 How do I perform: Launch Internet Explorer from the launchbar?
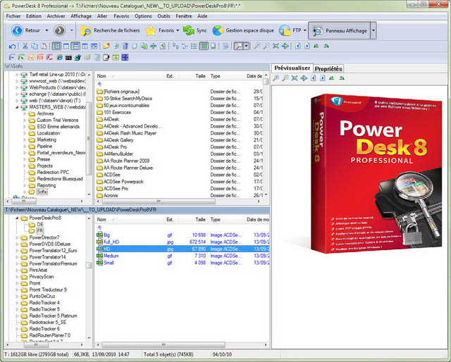point(59,58)
